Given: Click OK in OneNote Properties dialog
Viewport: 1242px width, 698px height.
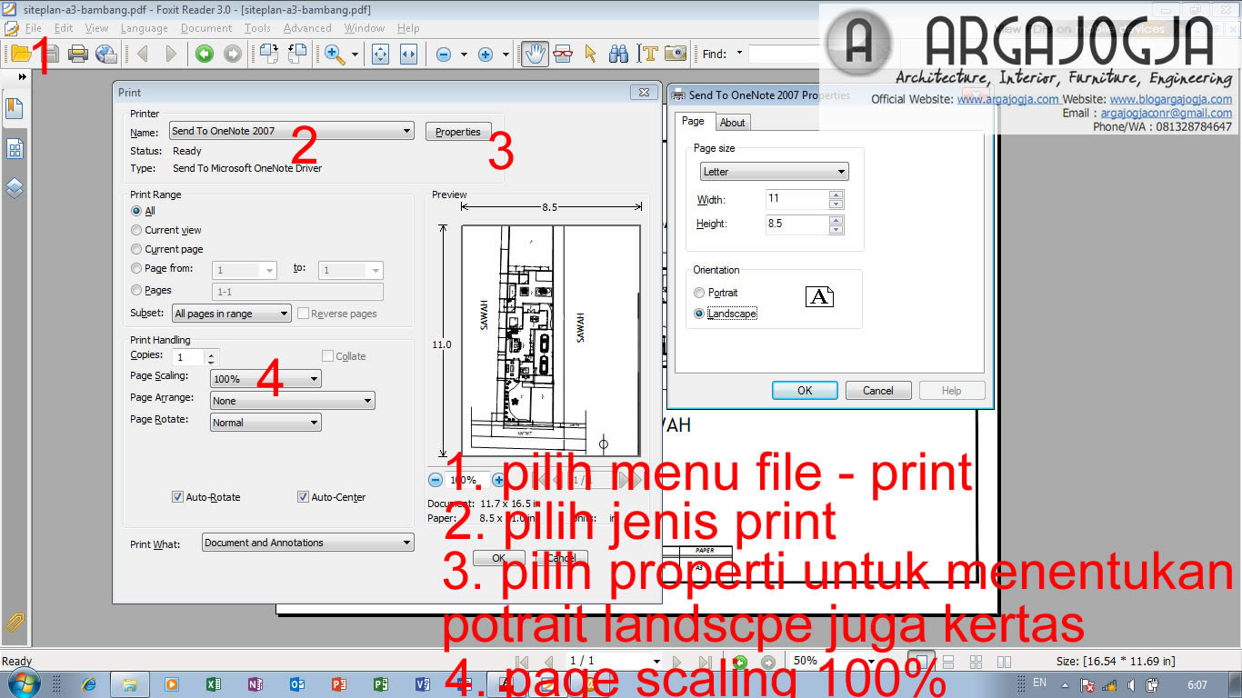Looking at the screenshot, I should pyautogui.click(x=805, y=391).
